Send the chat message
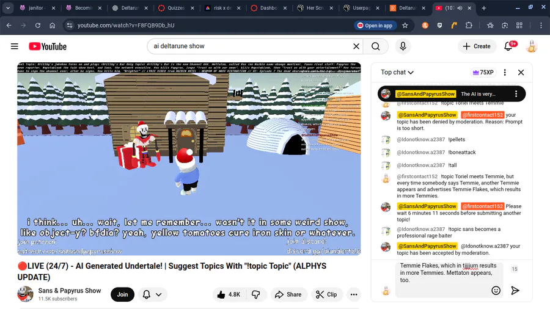Viewport: 550px width, 309px height. point(515,291)
